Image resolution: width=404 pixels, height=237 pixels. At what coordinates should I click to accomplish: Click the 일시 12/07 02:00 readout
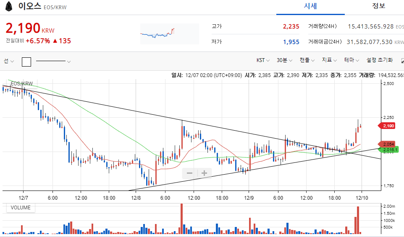(207, 75)
